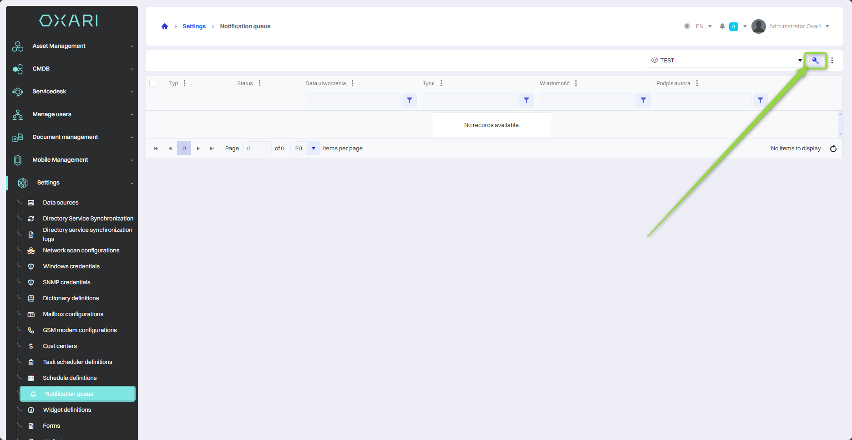Viewport: 852px width, 440px height.
Task: Toggle the select-all checkbox in the table header
Action: [x=152, y=83]
